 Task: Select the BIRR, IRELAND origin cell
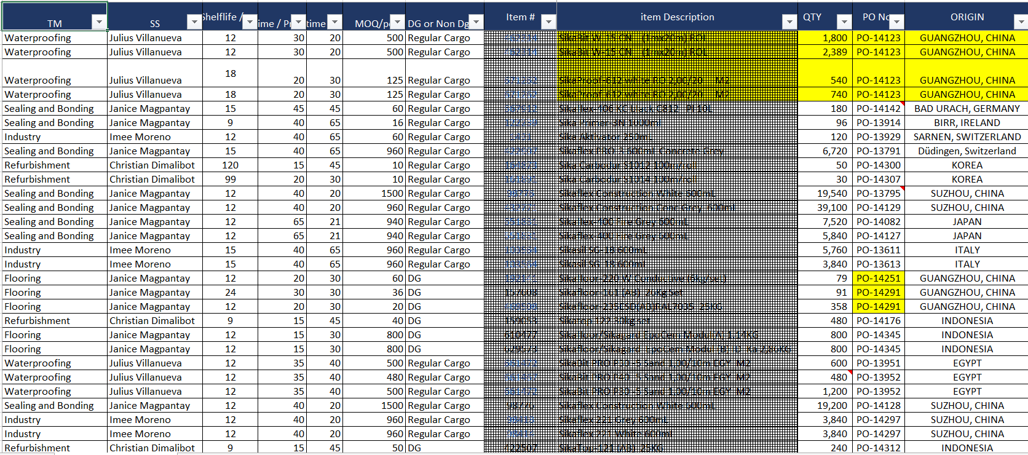point(967,123)
